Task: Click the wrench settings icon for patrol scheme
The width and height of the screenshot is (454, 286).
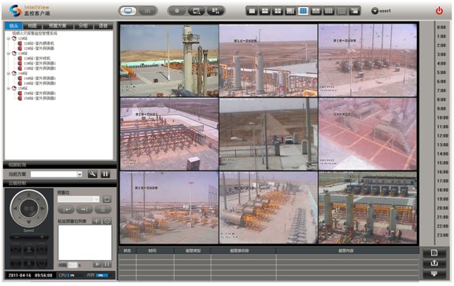Action: [92, 174]
